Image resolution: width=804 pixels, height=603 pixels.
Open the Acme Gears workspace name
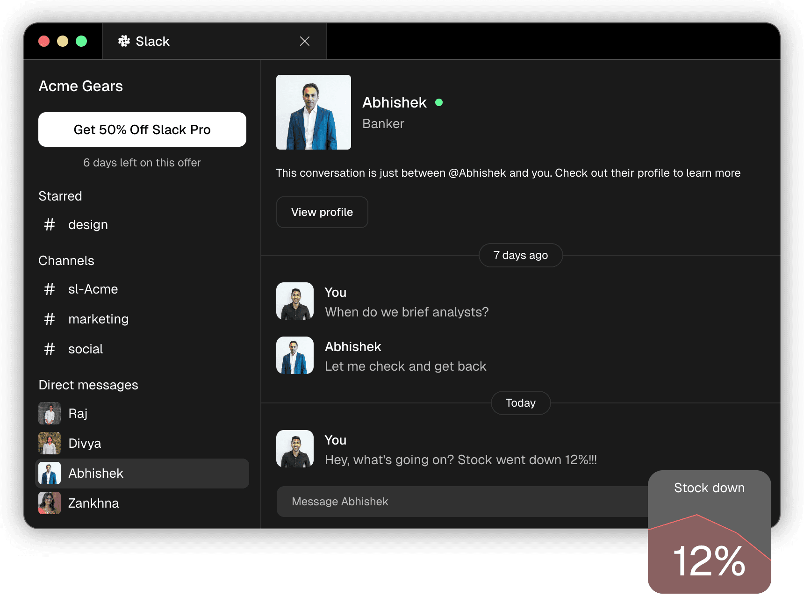[81, 86]
